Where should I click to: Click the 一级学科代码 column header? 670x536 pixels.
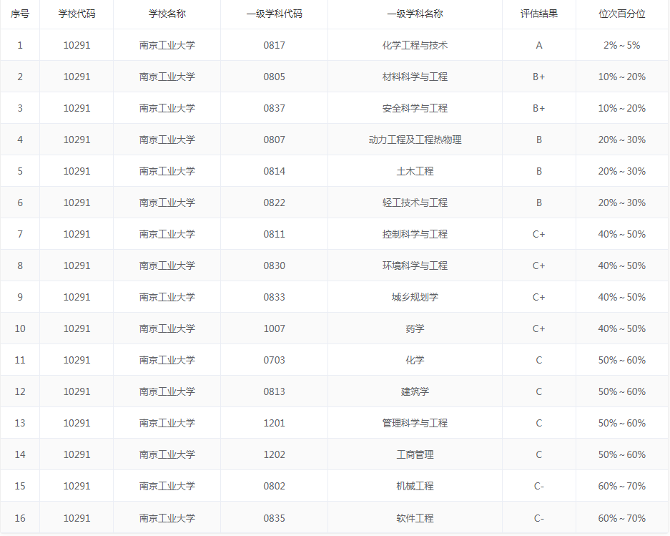274,14
